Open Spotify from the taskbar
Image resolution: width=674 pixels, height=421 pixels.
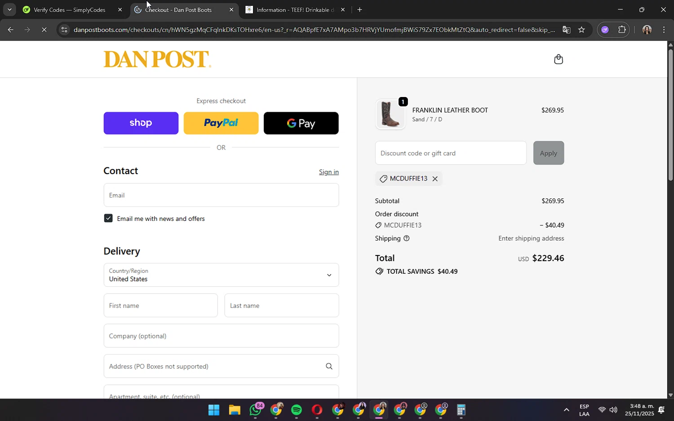[x=297, y=410]
